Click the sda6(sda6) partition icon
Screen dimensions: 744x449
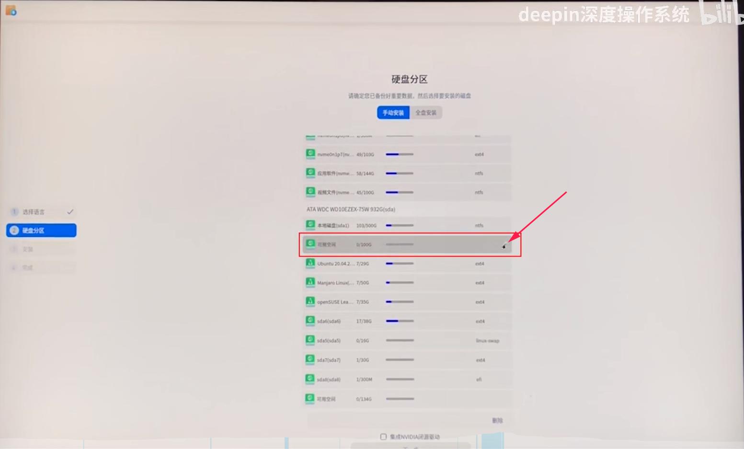(x=310, y=321)
